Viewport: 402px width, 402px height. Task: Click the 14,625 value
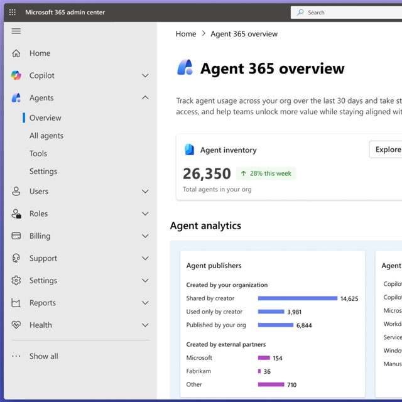click(349, 299)
